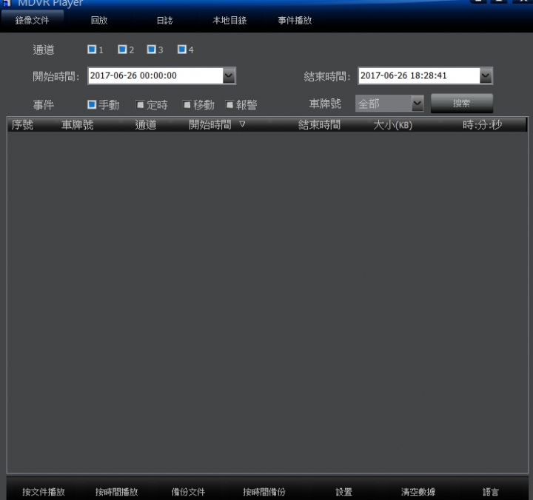The width and height of the screenshot is (533, 500).
Task: Click the 按時間播放 button
Action: [117, 492]
